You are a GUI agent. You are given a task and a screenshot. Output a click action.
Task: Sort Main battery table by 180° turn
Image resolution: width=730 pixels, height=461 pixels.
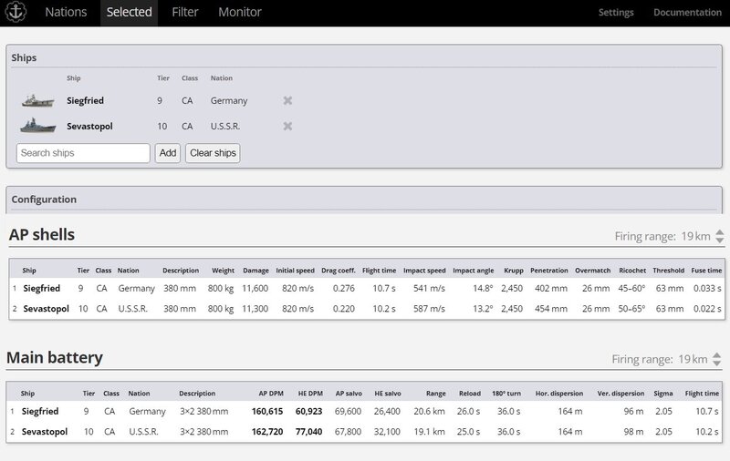[x=506, y=394]
